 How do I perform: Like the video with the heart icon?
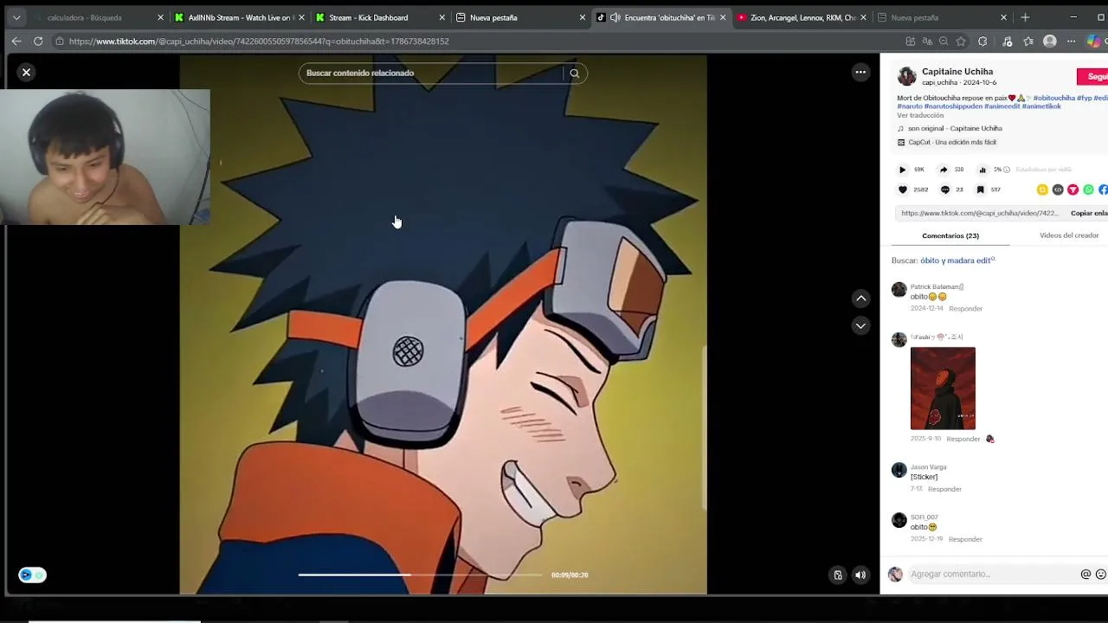click(903, 189)
